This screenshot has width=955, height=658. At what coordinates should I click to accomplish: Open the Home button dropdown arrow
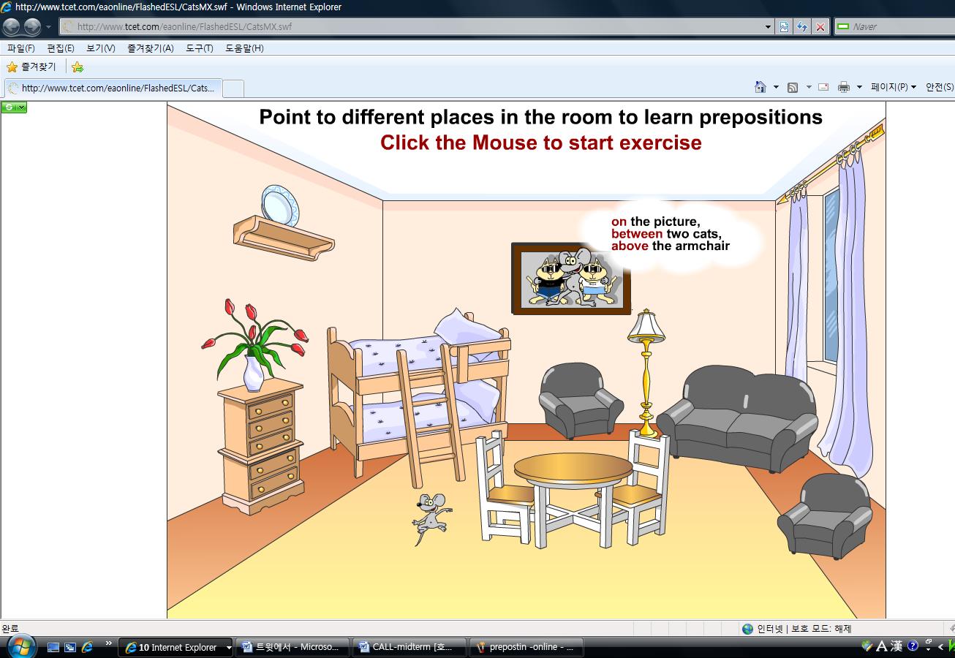click(776, 86)
